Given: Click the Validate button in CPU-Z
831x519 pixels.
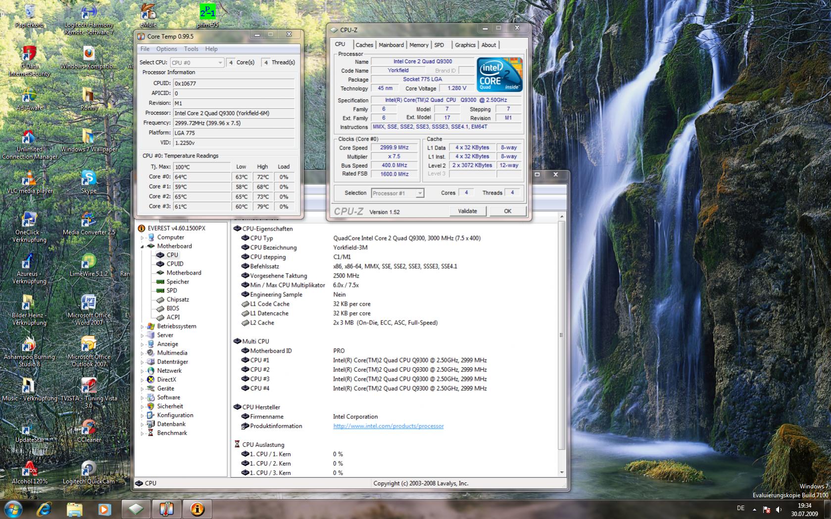Looking at the screenshot, I should (468, 211).
